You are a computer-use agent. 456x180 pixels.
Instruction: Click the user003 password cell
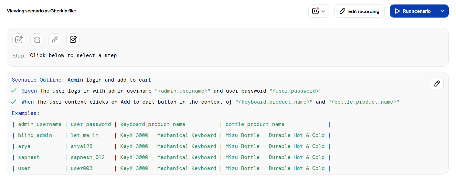[x=82, y=168]
